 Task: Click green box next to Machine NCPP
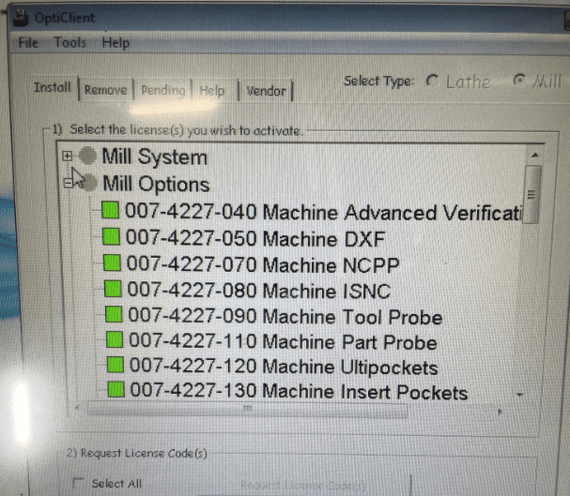[111, 261]
